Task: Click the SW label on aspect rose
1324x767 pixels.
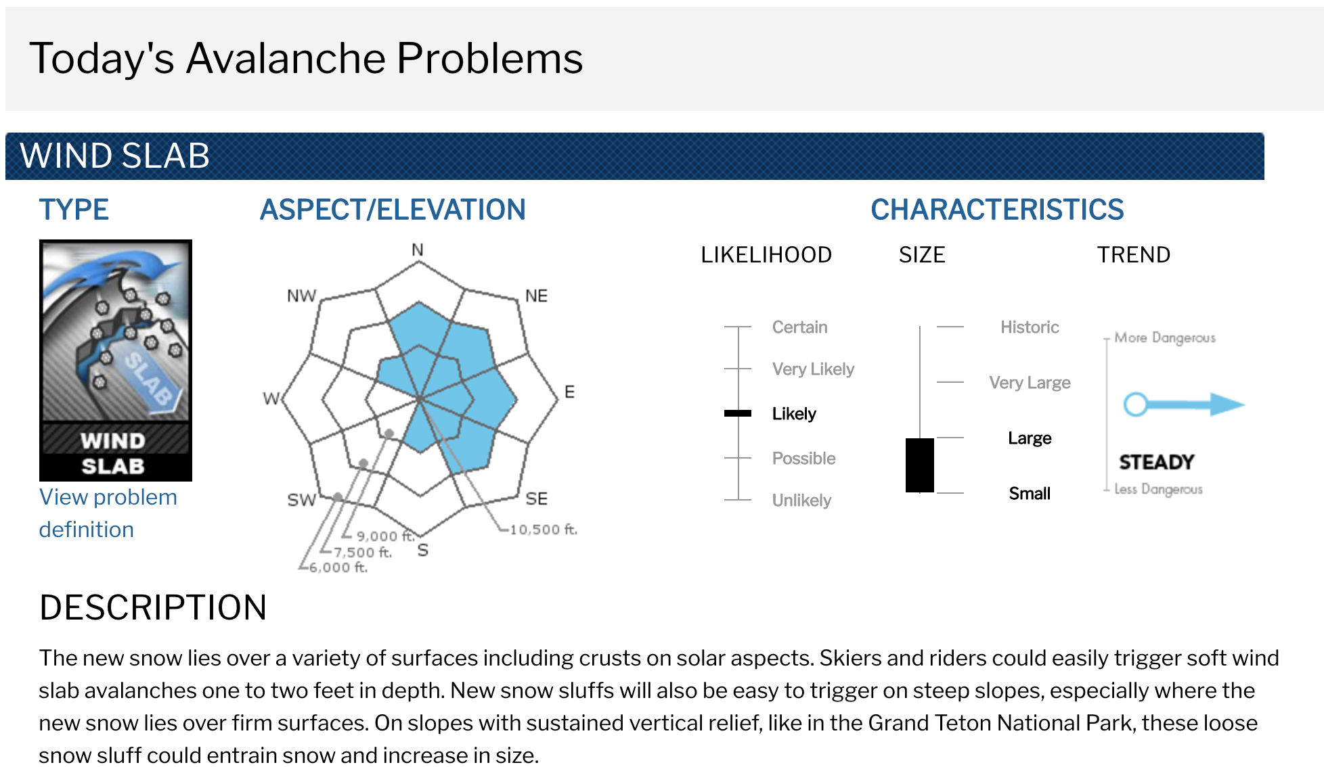Action: point(301,500)
